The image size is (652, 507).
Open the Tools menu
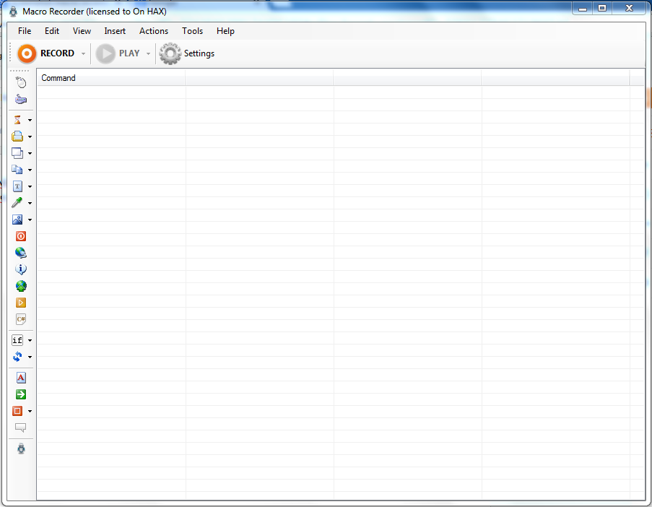[x=192, y=31]
